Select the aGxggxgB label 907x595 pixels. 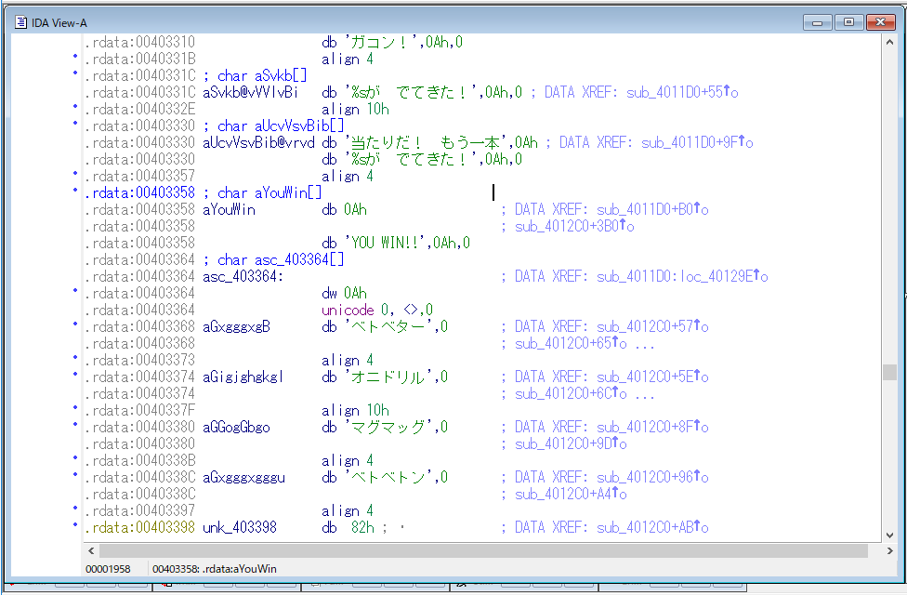coord(236,326)
